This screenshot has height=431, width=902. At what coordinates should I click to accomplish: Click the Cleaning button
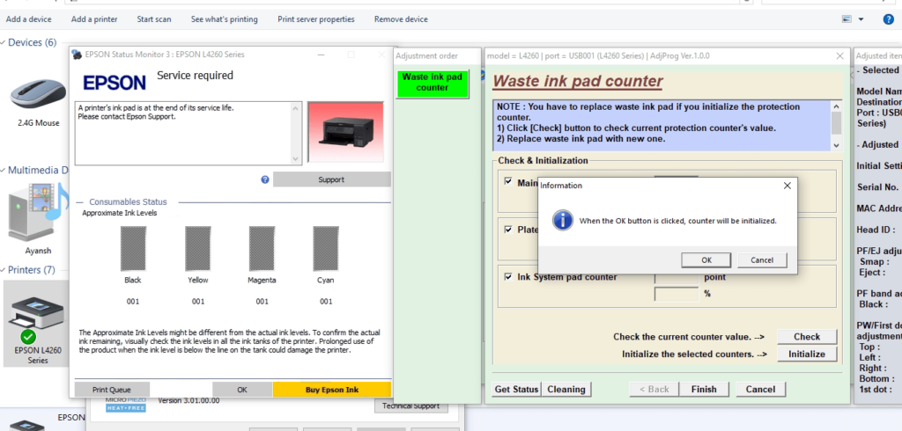566,389
